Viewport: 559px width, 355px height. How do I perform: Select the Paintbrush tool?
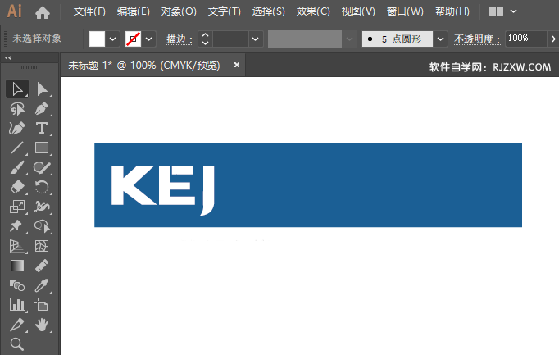click(17, 167)
